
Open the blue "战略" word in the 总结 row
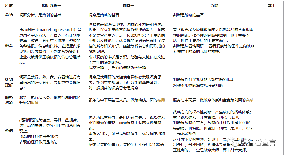(188, 15)
